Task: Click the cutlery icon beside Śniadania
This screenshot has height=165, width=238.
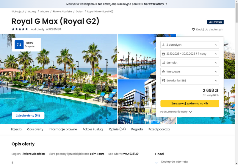Action: click(x=163, y=81)
